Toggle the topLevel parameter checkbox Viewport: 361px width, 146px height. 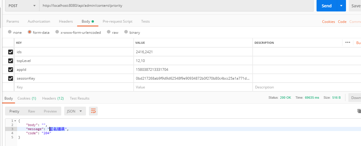pos(11,61)
